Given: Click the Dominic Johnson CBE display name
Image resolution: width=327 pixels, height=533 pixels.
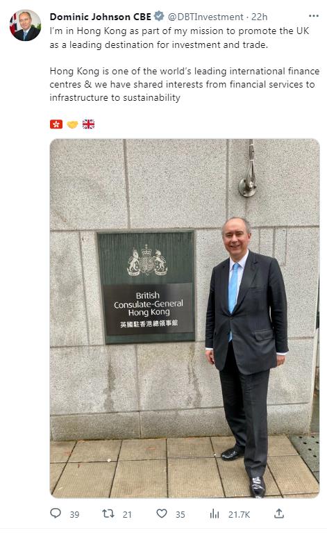Looking at the screenshot, I should pos(101,17).
